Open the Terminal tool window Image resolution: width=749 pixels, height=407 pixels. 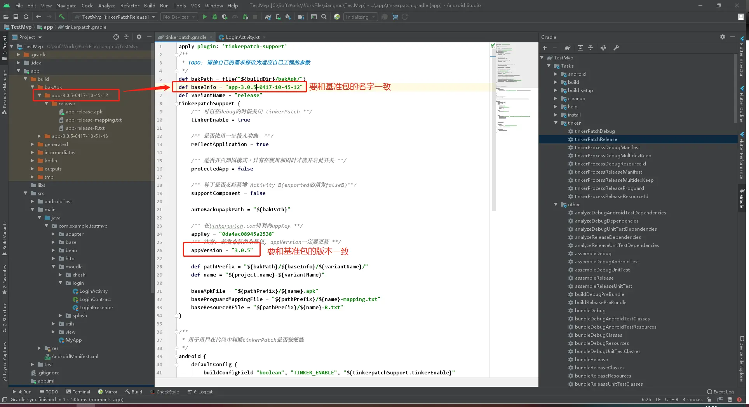(78, 391)
